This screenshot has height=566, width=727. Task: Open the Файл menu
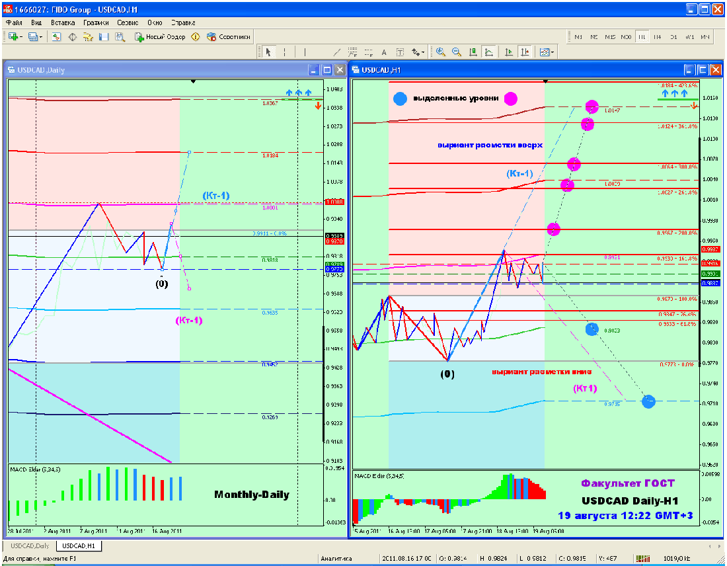pos(14,22)
